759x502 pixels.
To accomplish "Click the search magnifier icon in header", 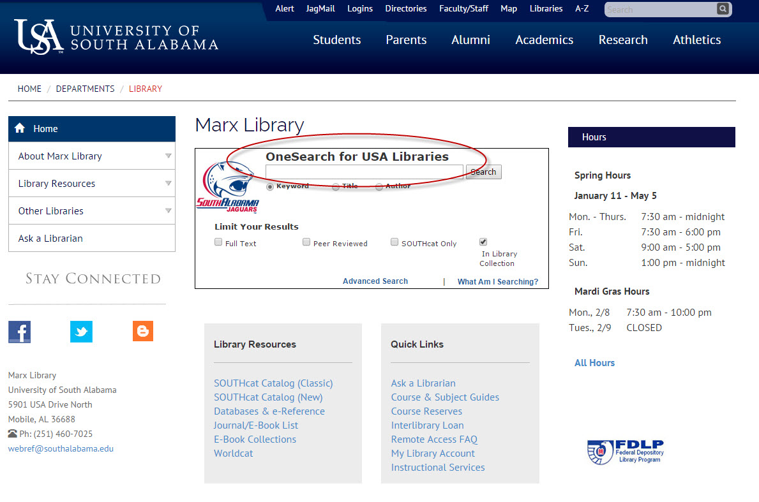I will 723,9.
